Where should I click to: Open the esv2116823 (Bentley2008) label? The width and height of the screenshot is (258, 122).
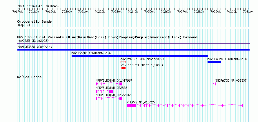point(142,65)
